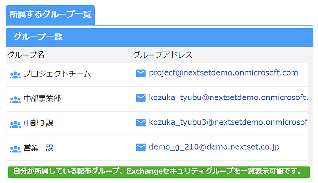Image resolution: width=318 pixels, height=183 pixels.
Task: Open the demo_g_210@demo.nextset.co.jp link
Action: 214,147
